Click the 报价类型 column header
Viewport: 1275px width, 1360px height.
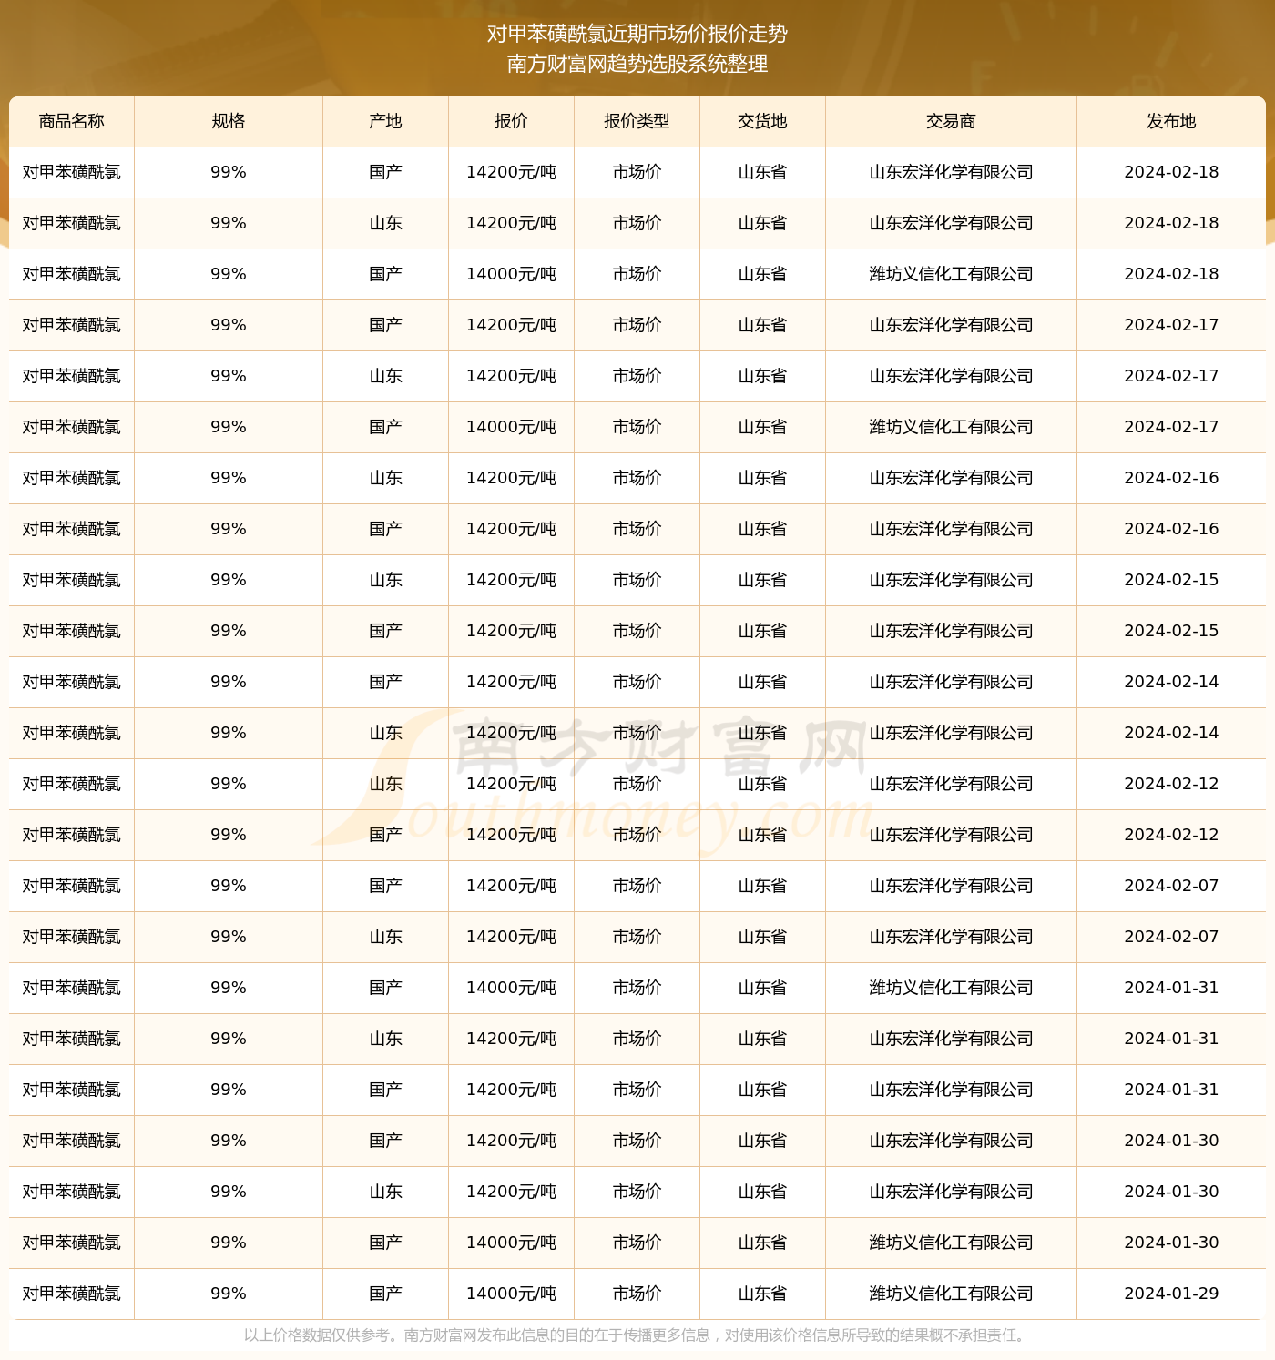(x=637, y=121)
